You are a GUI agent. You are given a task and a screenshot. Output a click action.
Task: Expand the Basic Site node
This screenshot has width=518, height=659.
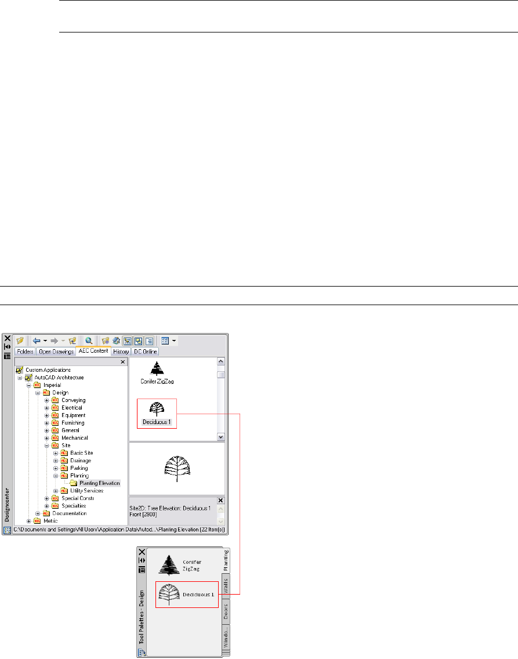pyautogui.click(x=56, y=454)
